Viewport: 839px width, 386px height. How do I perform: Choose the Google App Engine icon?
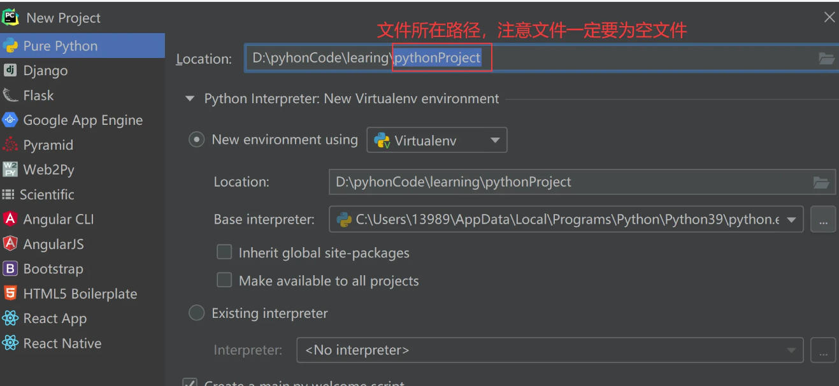[x=11, y=120]
